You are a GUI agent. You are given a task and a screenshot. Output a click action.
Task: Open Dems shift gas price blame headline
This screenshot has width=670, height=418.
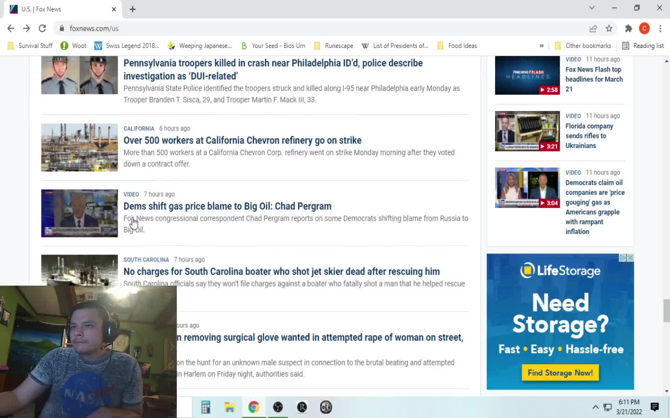tap(228, 206)
